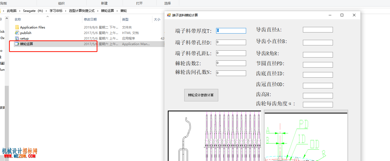Click the 导齿R角R output field
390x161 pixels.
coord(318,55)
